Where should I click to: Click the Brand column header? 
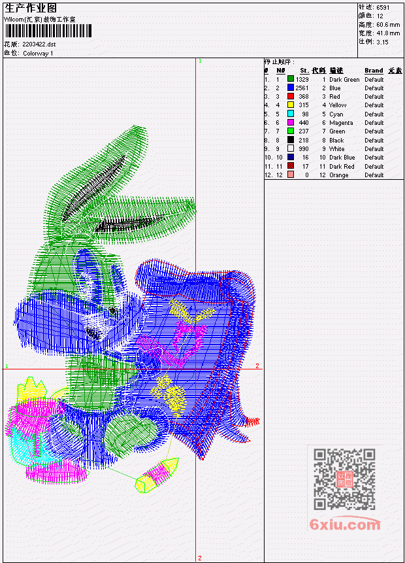tap(374, 71)
